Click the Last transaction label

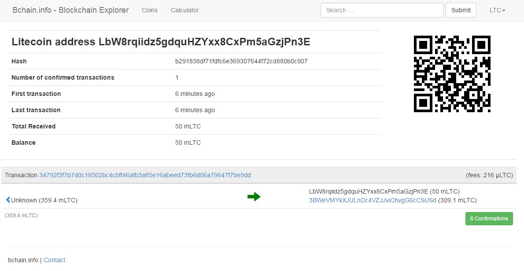point(36,110)
